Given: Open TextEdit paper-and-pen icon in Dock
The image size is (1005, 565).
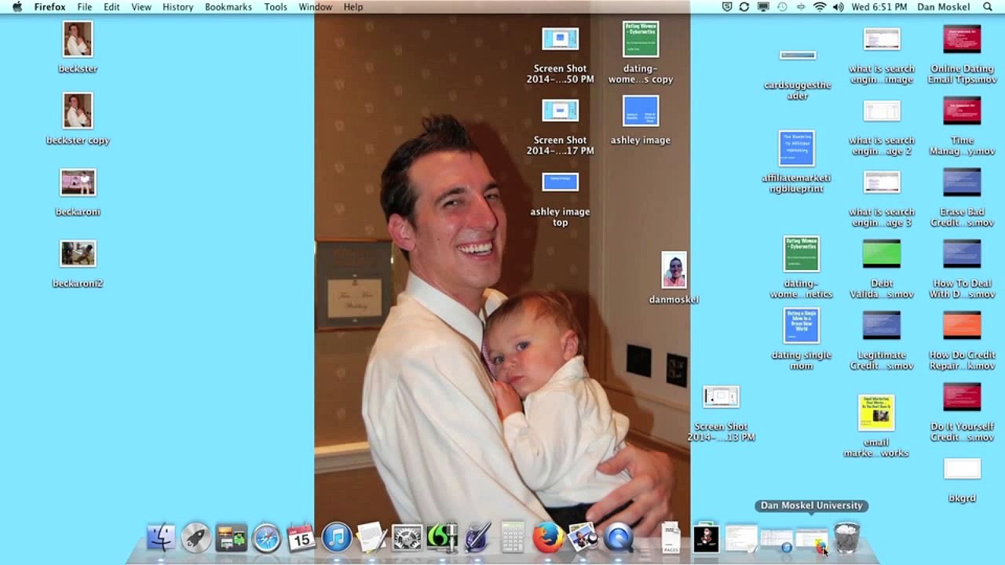Looking at the screenshot, I should [x=372, y=538].
